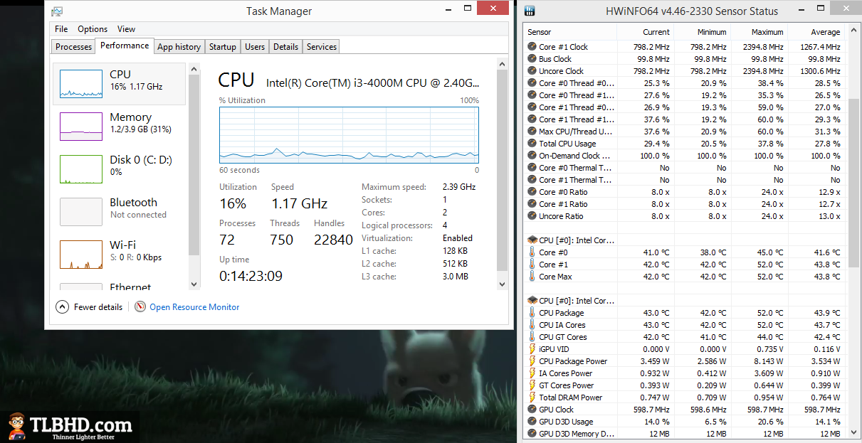Click the IA Cores Power lightning icon

532,373
